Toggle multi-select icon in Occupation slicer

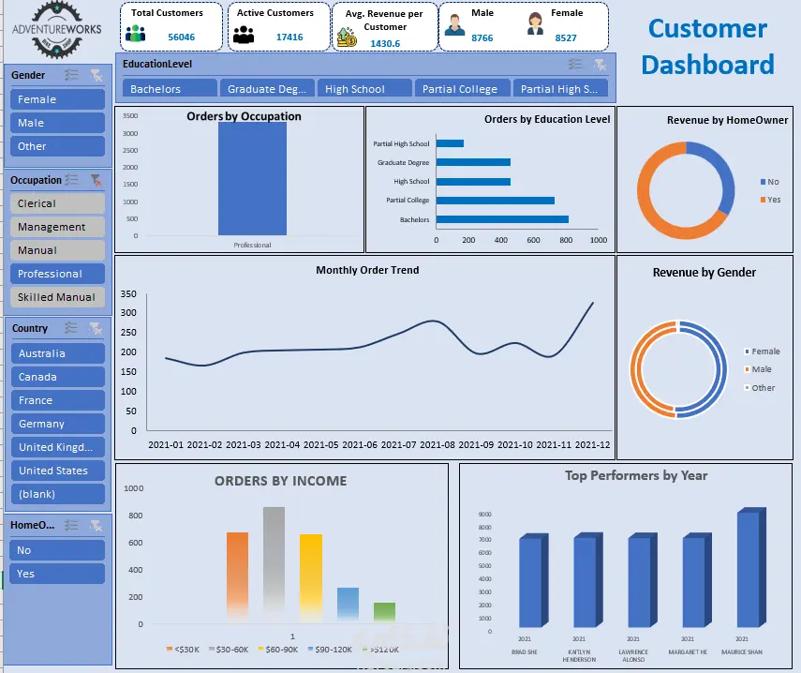coord(71,180)
